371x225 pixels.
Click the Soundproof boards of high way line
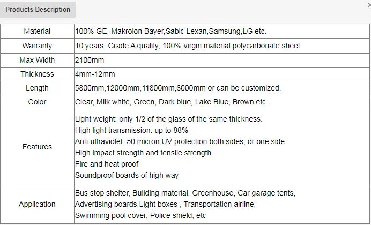[127, 175]
